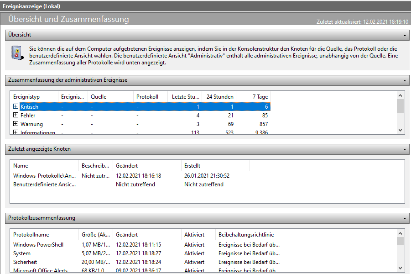Select the Windows PowerShell log row
This screenshot has width=411, height=274.
pyautogui.click(x=147, y=245)
